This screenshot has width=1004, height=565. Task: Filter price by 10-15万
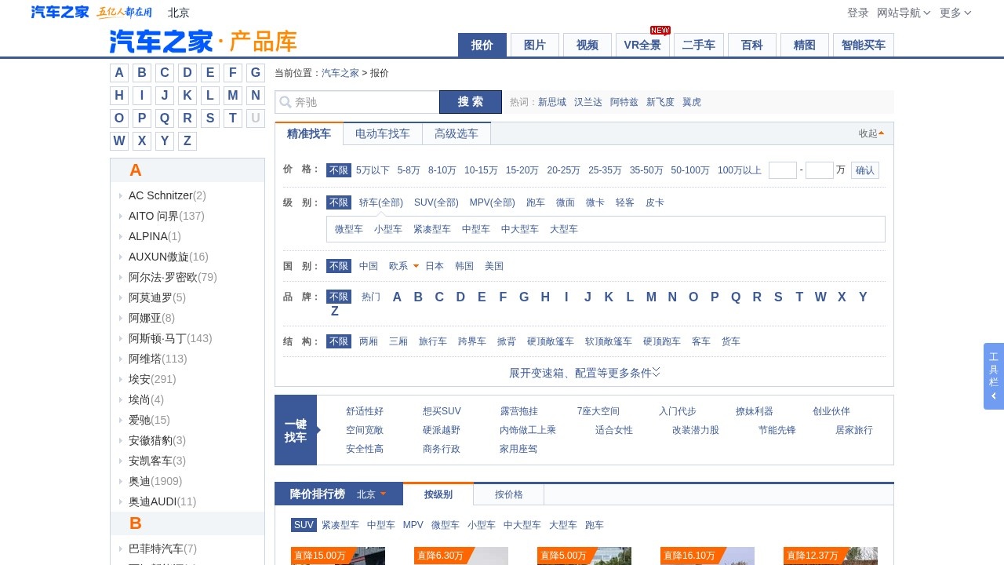tap(481, 170)
